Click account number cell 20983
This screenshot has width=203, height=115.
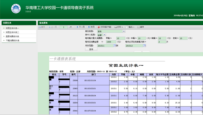click(74, 88)
